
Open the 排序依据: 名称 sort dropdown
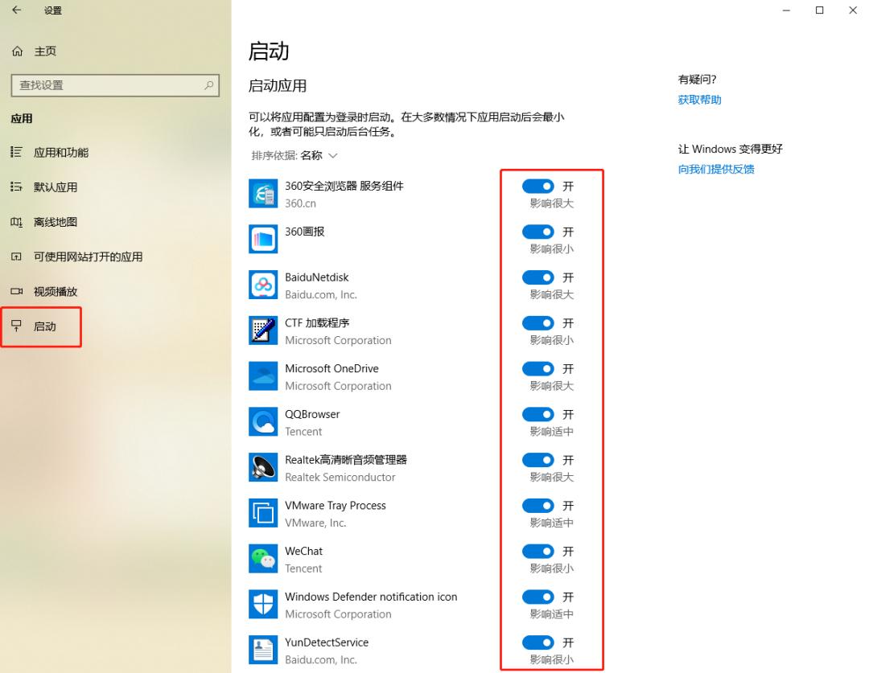[294, 156]
